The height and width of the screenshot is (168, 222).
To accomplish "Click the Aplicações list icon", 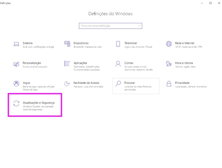I will [67, 64].
